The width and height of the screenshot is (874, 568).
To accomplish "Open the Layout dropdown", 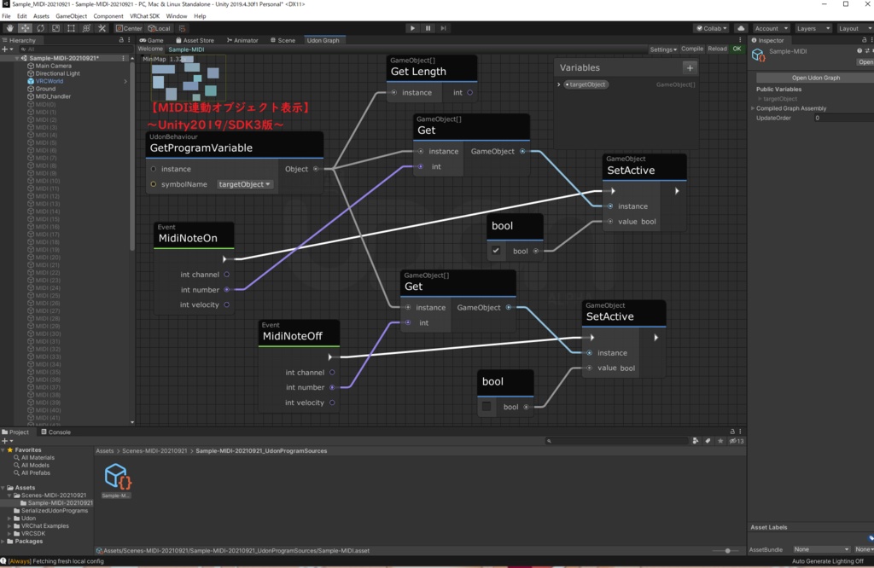I will click(854, 28).
